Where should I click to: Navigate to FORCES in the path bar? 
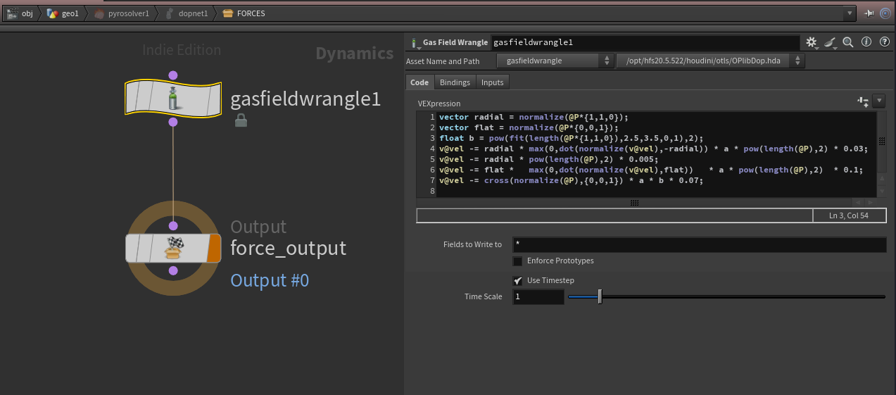251,13
